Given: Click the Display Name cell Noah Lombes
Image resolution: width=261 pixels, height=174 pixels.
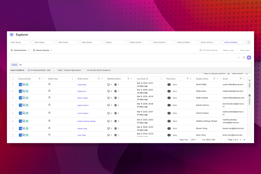Looking at the screenshot, I should pos(202,98).
